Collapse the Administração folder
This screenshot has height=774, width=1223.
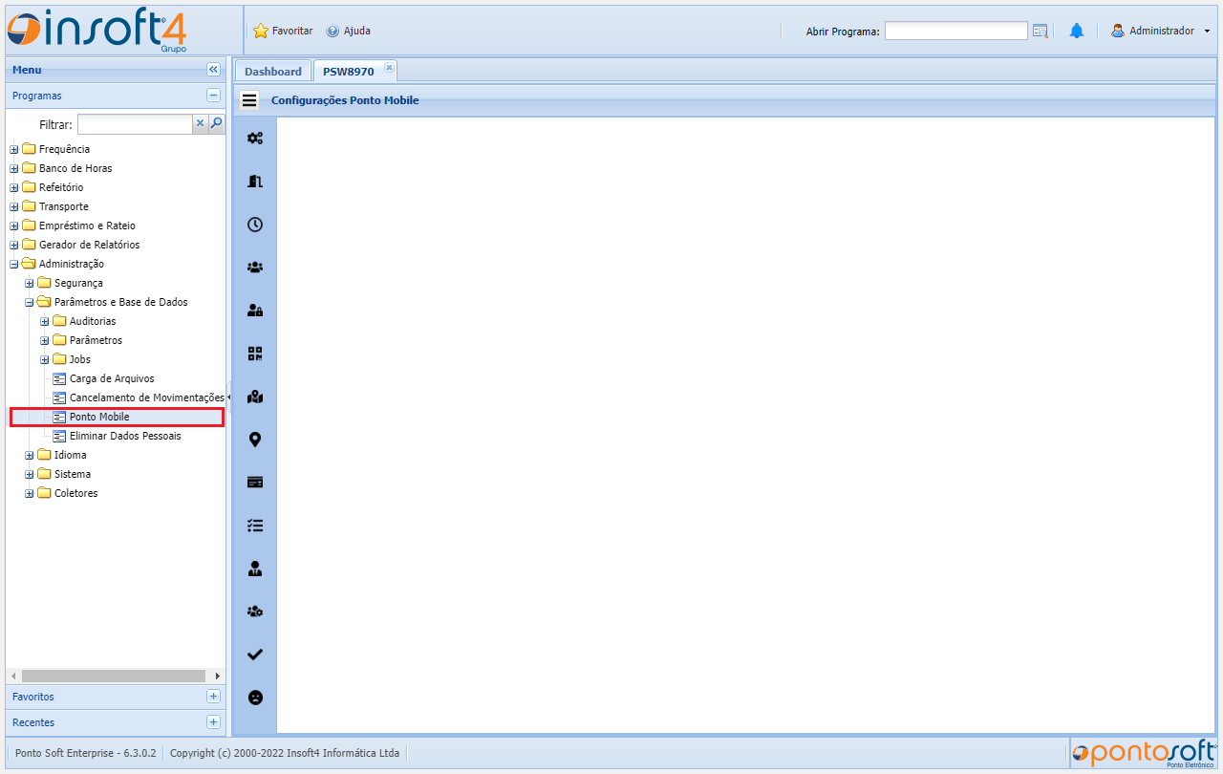(x=14, y=264)
